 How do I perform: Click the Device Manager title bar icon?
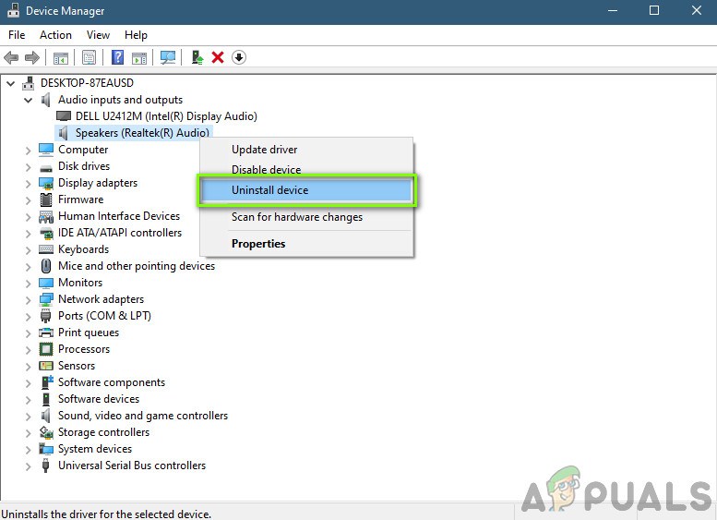pyautogui.click(x=13, y=10)
